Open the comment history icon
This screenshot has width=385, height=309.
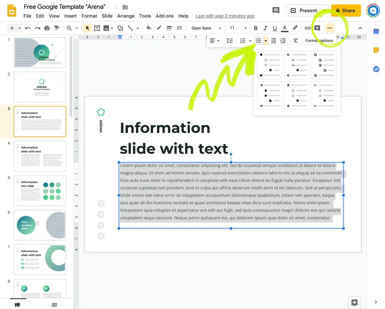pyautogui.click(x=276, y=10)
